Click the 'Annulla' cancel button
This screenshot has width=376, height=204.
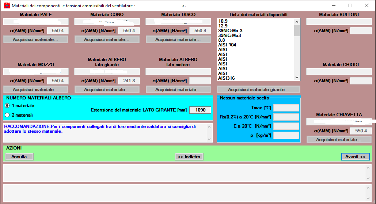(x=19, y=156)
